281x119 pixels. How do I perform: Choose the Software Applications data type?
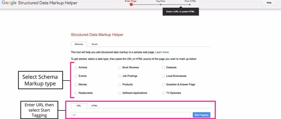[120, 93]
